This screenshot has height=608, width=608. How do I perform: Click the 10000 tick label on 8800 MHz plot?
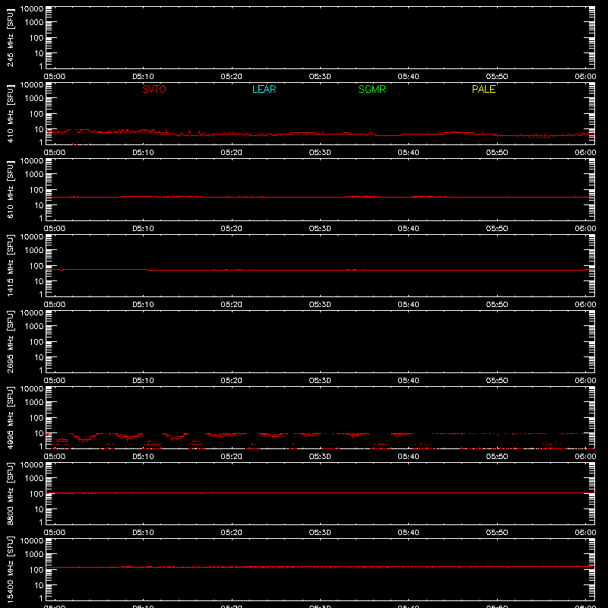(x=32, y=465)
